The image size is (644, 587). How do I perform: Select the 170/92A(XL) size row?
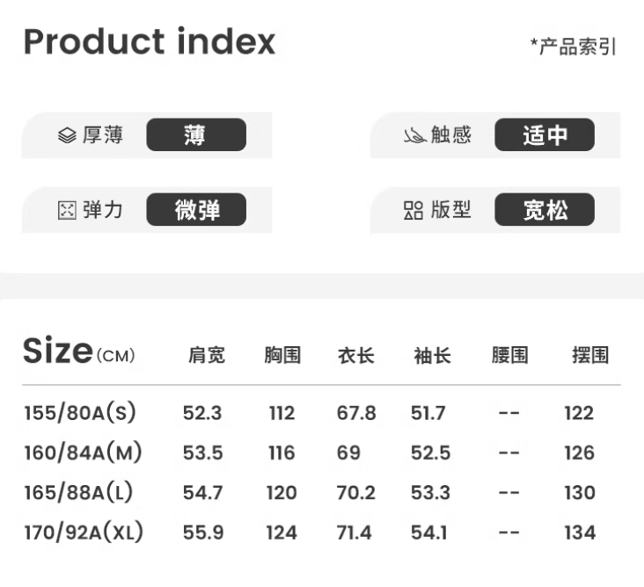click(x=84, y=532)
